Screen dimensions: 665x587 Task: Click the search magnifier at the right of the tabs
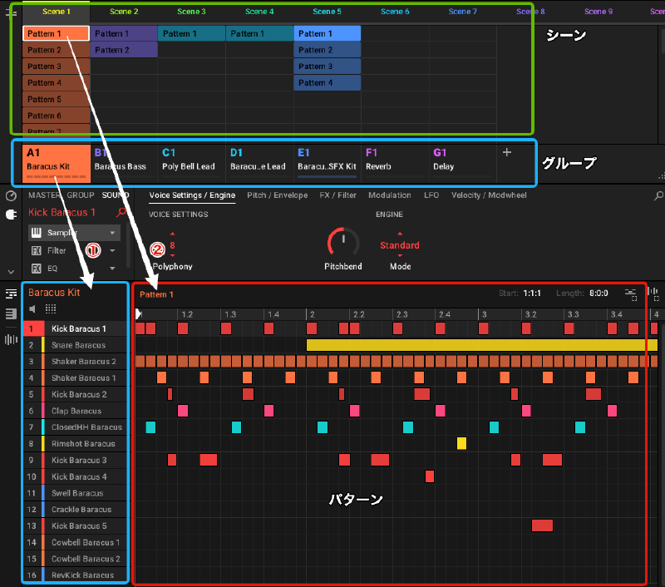tap(658, 195)
